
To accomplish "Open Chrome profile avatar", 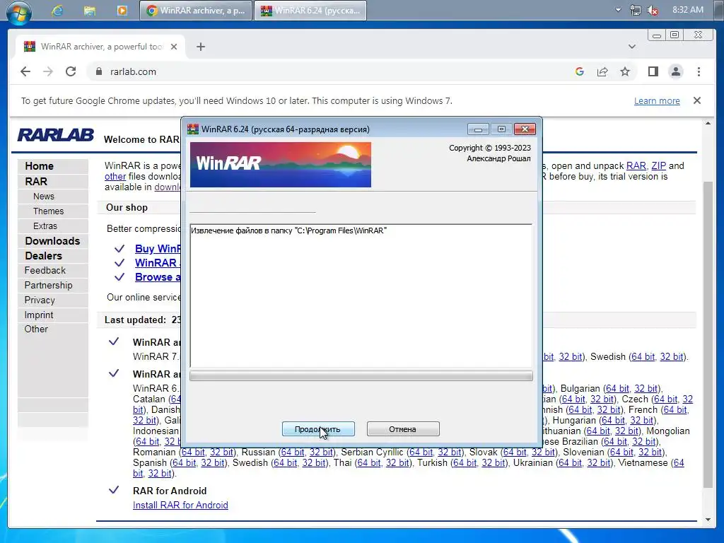I will point(676,71).
